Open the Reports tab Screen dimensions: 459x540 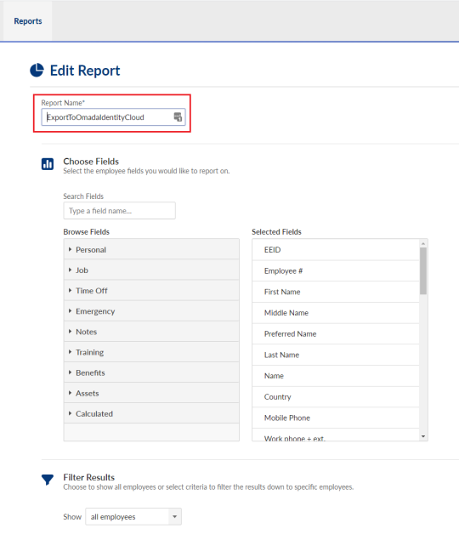point(28,21)
